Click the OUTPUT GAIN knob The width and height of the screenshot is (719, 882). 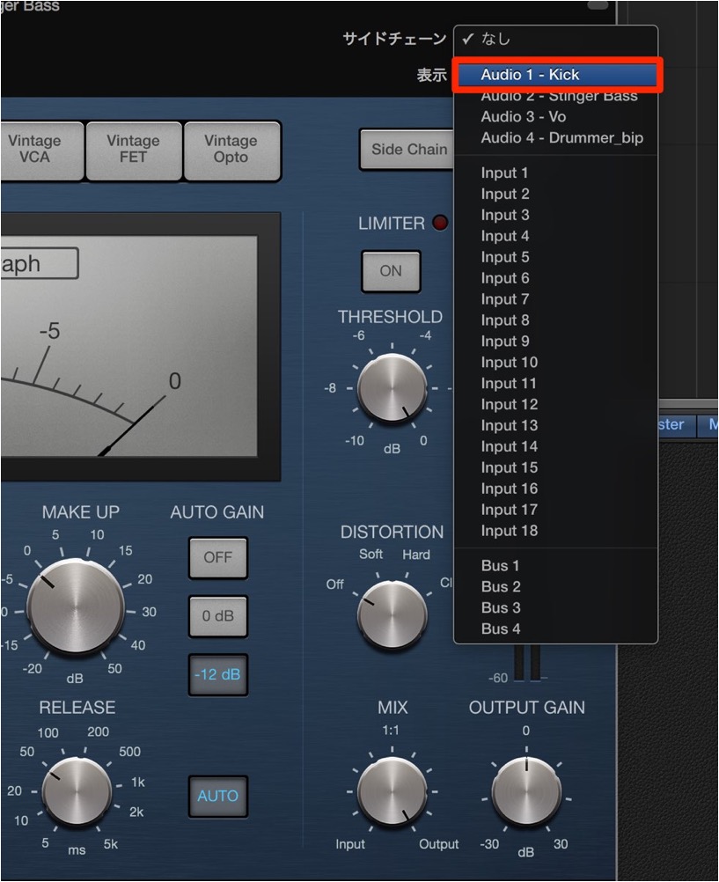tap(526, 790)
